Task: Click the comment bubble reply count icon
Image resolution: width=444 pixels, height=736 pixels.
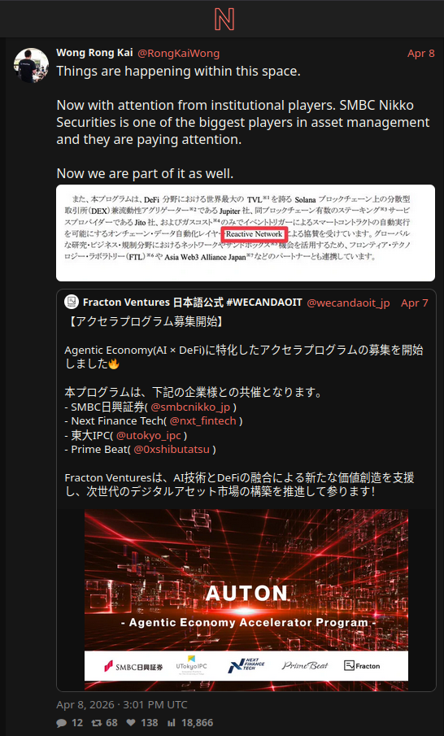Action: pos(62,722)
